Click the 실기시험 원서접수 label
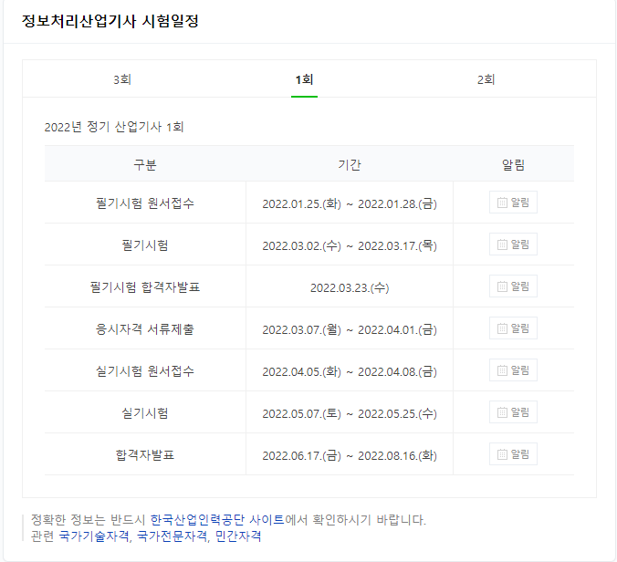This screenshot has height=562, width=617. click(145, 370)
